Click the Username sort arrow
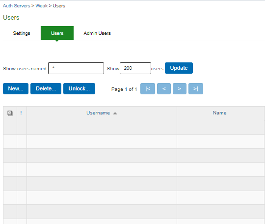 tap(115, 113)
